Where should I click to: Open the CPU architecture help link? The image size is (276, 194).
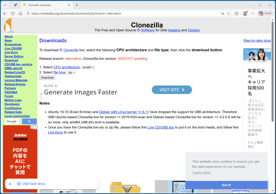point(67,67)
